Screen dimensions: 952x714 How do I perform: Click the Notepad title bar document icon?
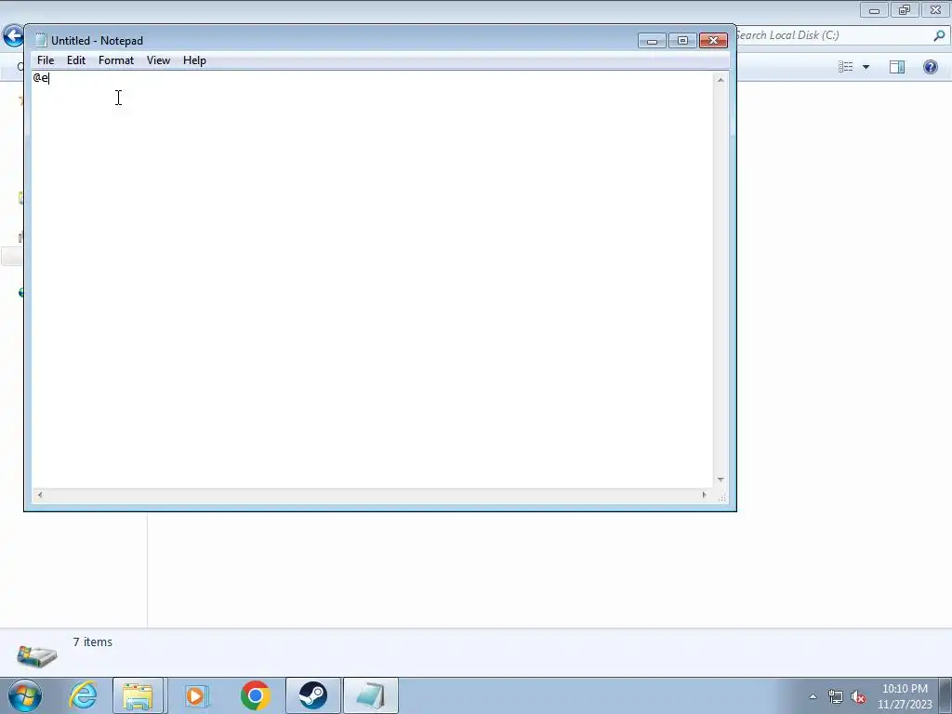[x=41, y=40]
